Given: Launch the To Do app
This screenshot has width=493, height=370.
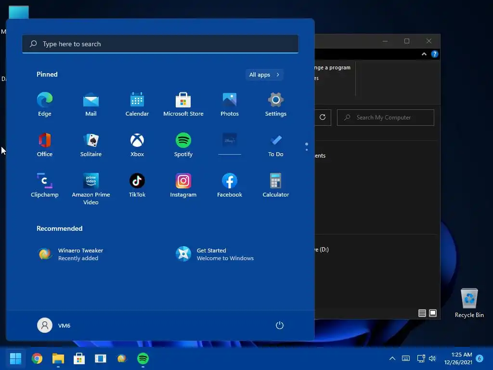Looking at the screenshot, I should coord(276,145).
